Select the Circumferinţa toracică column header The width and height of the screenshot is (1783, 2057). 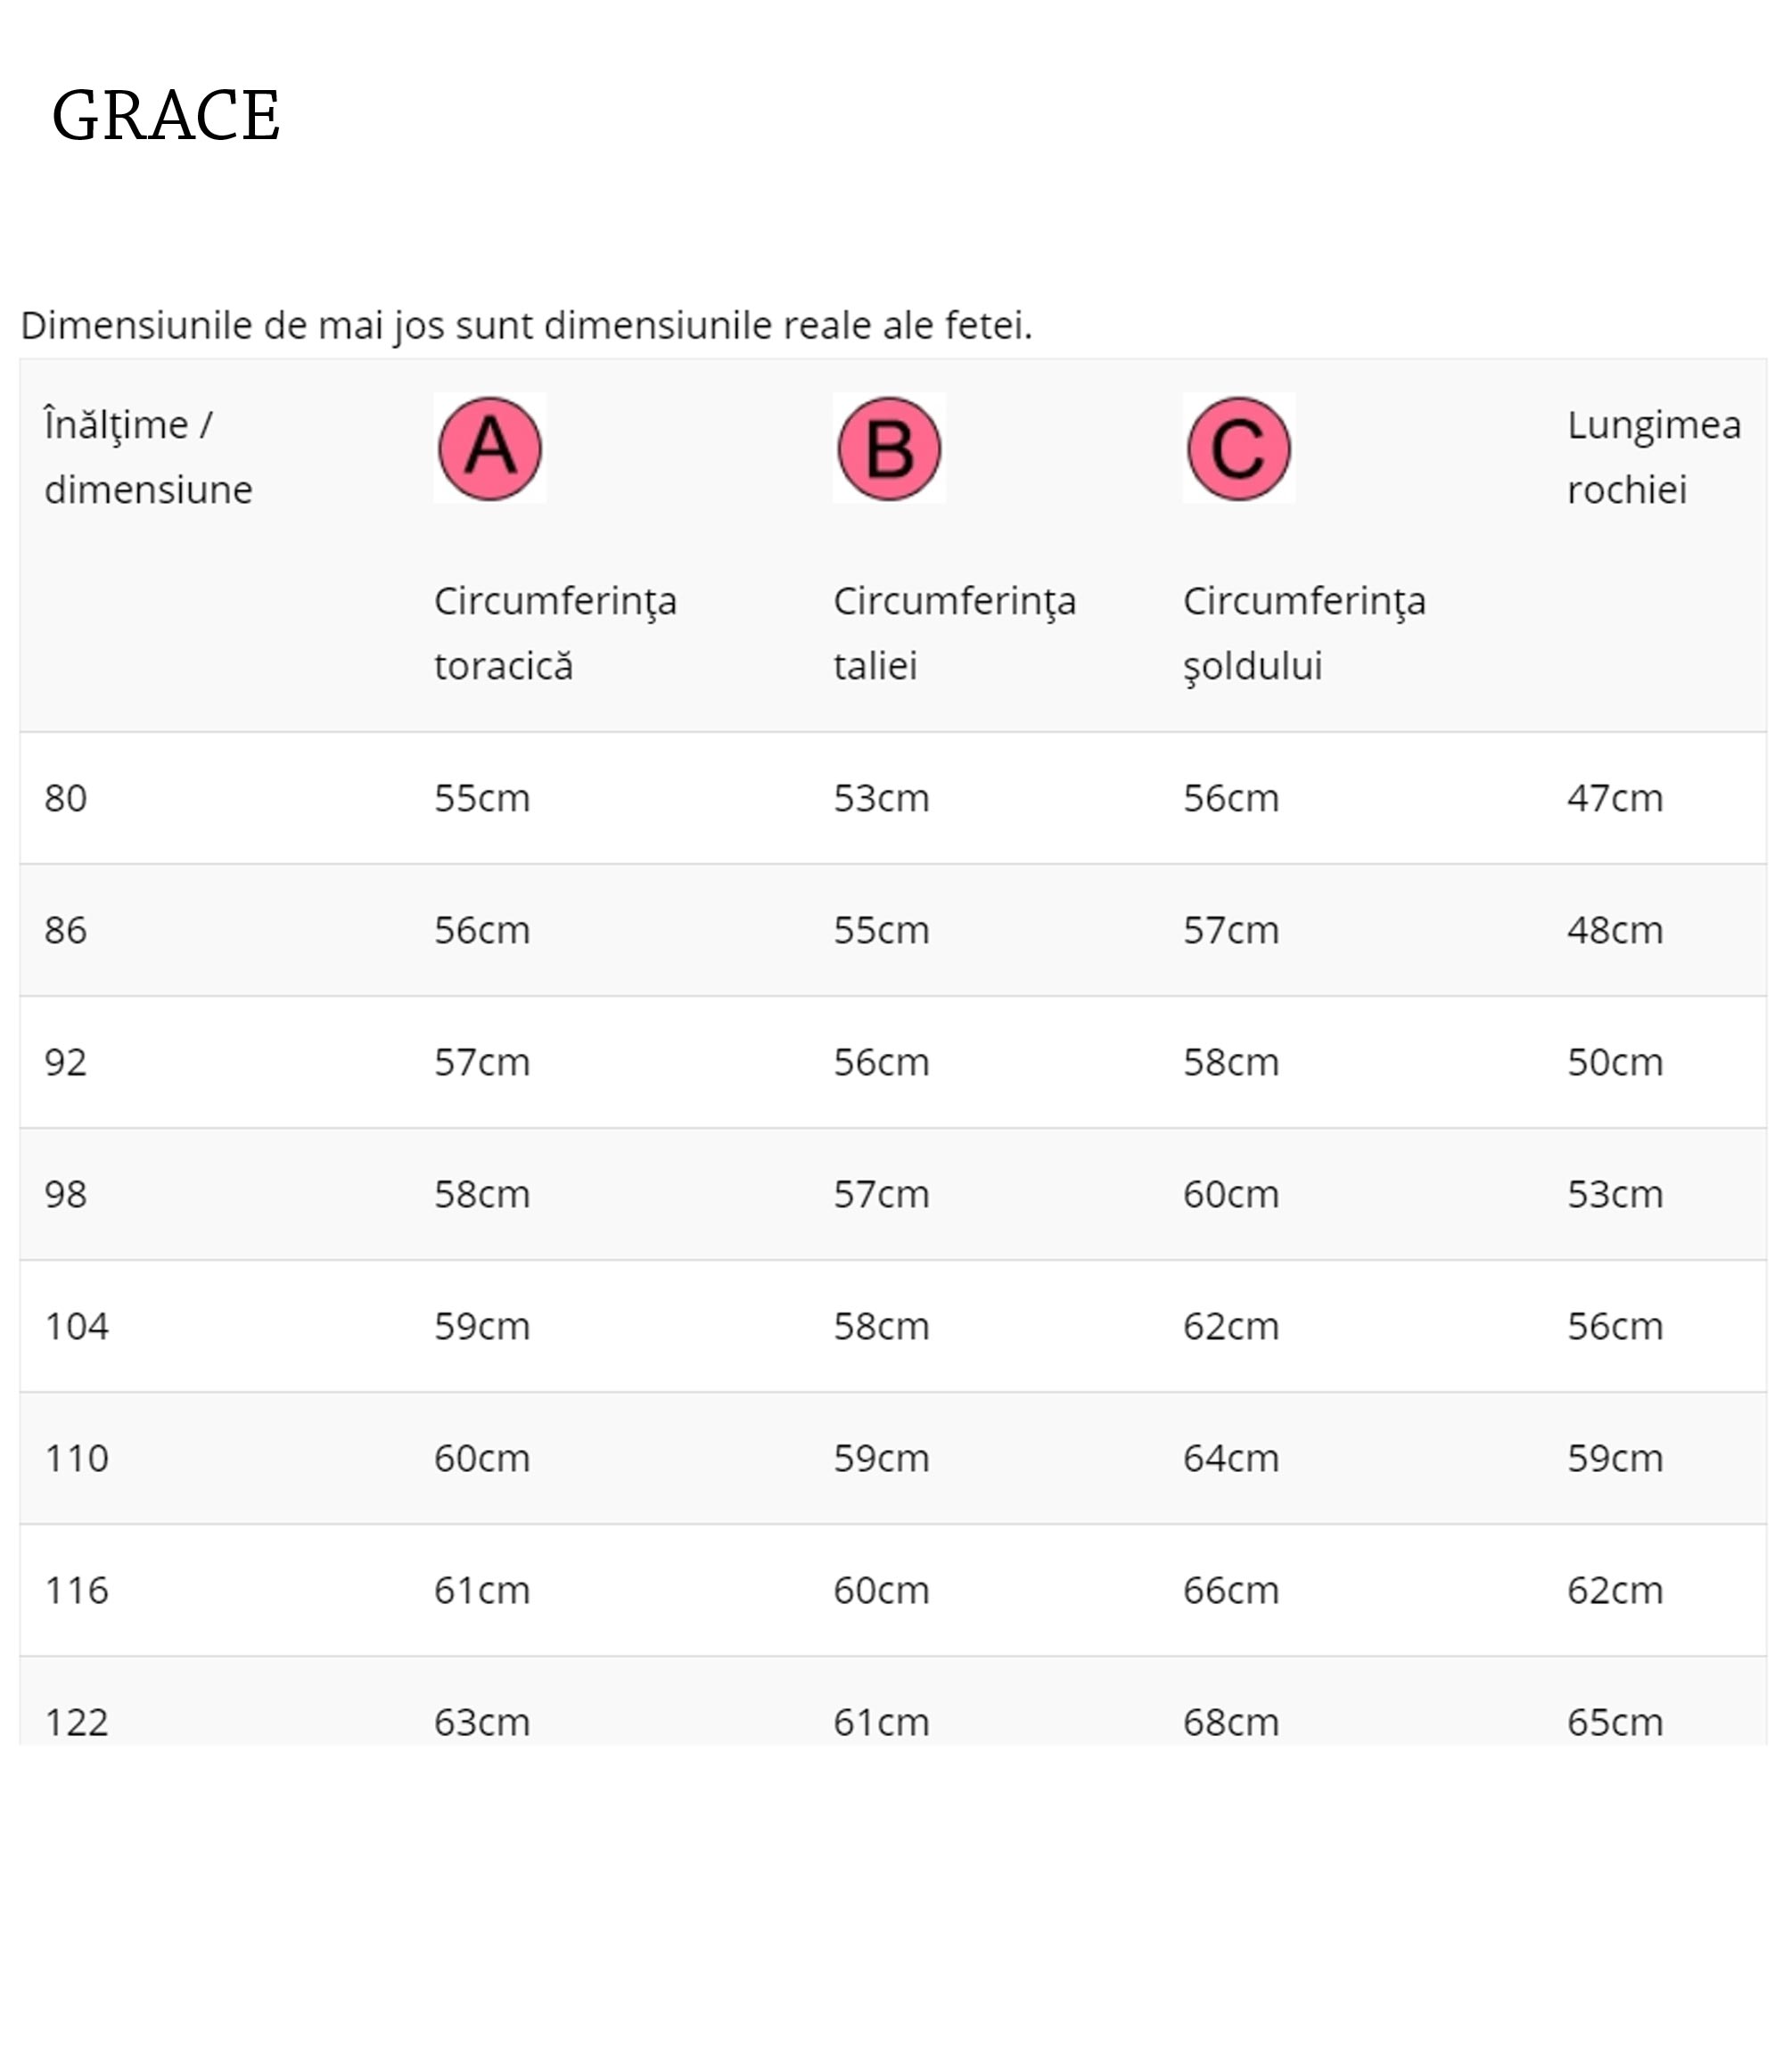tap(555, 633)
